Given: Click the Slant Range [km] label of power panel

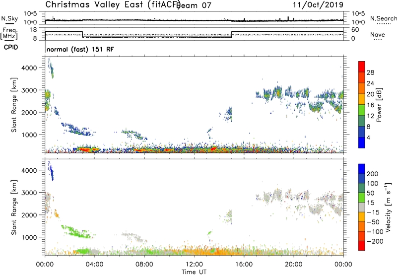Looking at the screenshot, I should point(14,105).
